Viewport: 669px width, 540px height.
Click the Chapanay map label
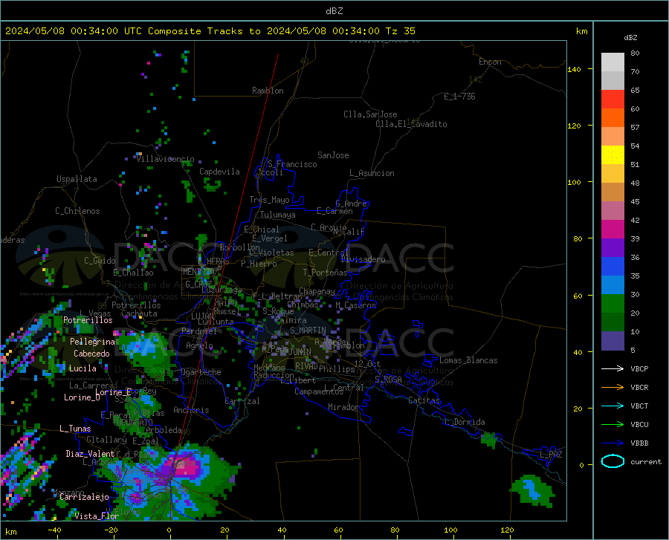pos(317,291)
